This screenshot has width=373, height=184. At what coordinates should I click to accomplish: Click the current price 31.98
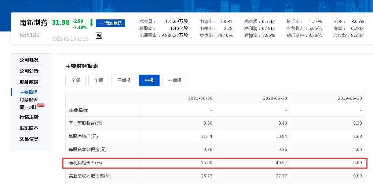tap(61, 23)
